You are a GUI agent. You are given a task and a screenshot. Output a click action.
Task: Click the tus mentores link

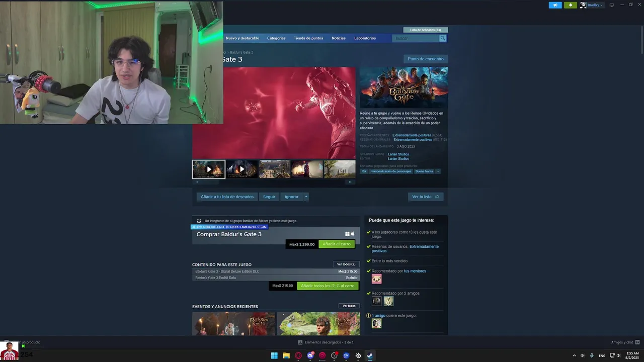(x=415, y=271)
